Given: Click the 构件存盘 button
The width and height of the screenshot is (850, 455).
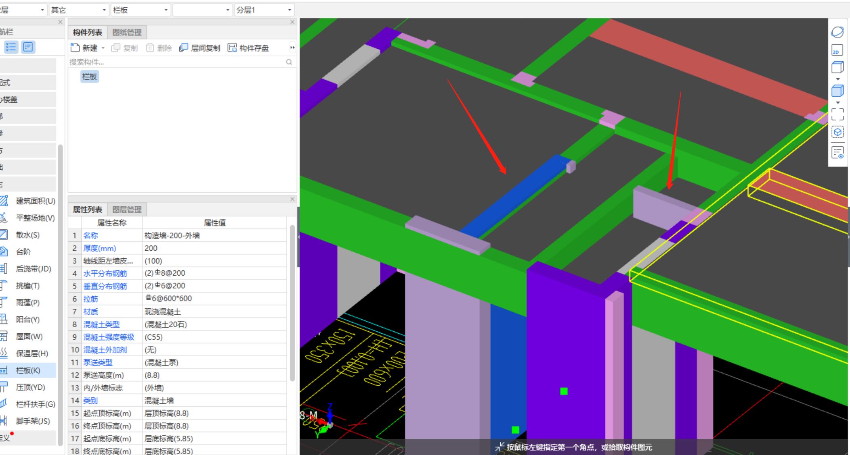Looking at the screenshot, I should pos(248,48).
